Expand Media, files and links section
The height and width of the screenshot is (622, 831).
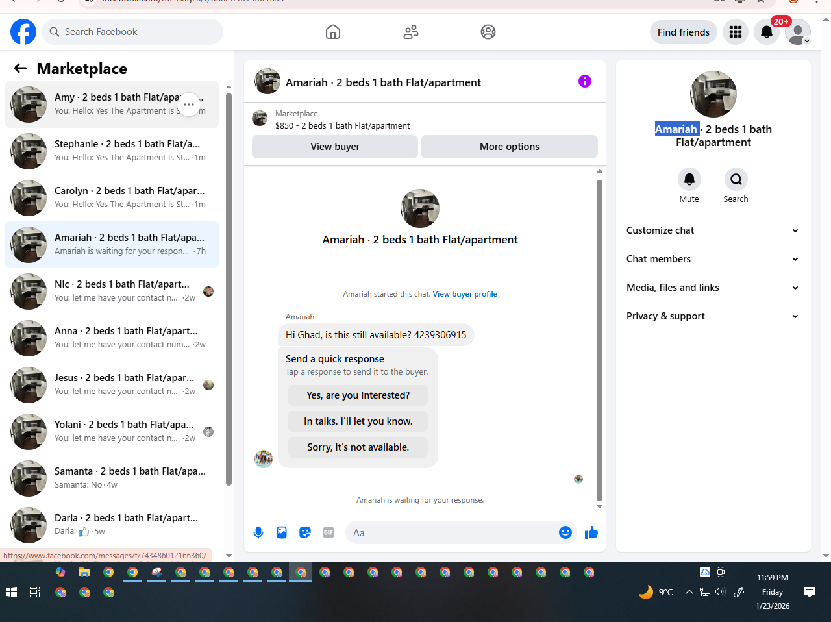(x=713, y=288)
